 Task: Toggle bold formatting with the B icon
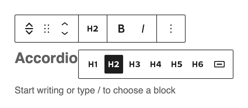121,29
